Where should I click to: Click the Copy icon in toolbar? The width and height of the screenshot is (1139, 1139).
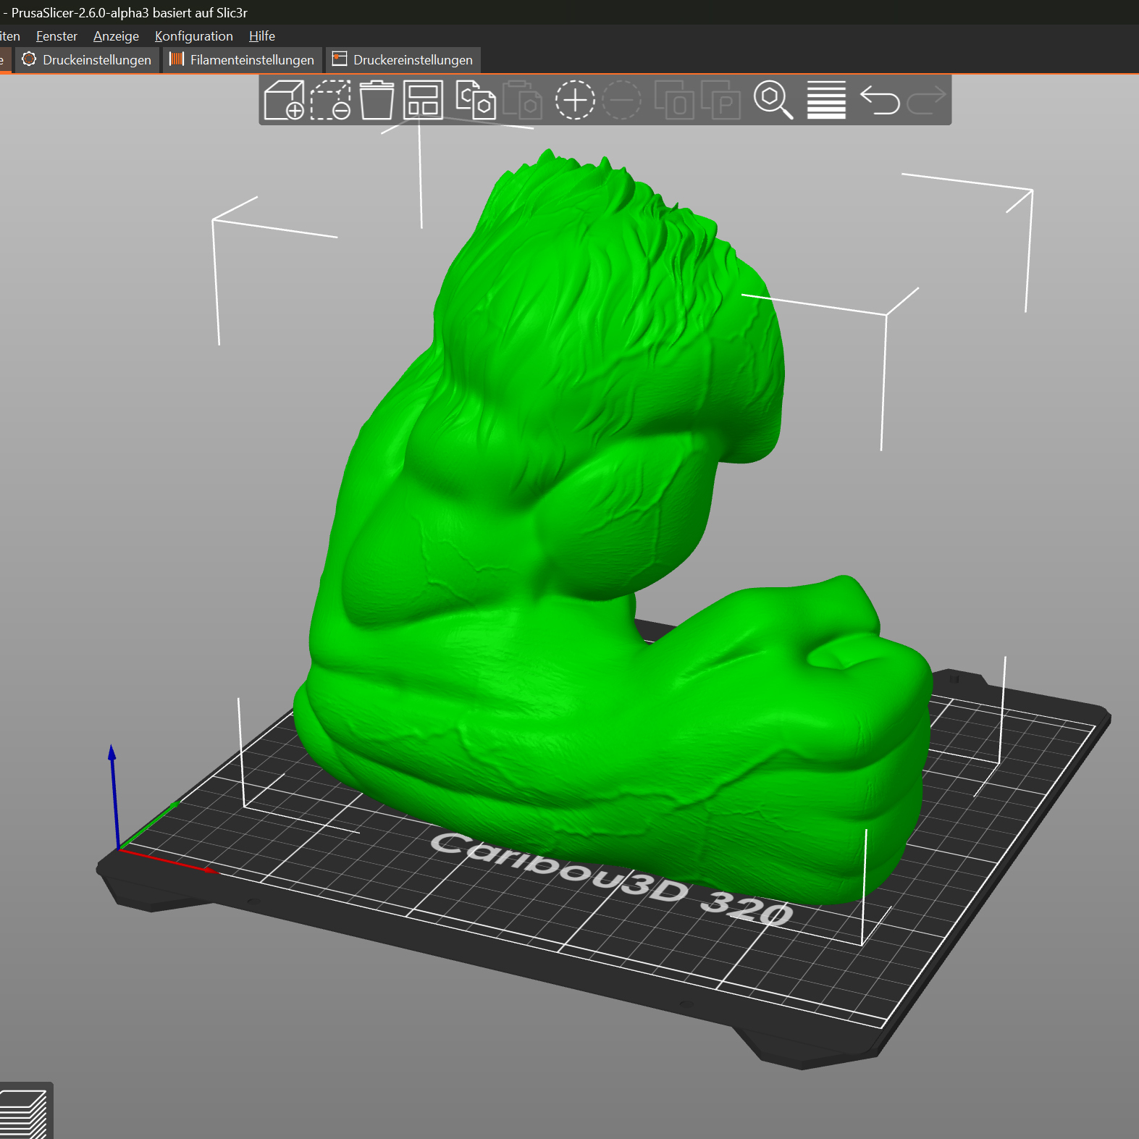pyautogui.click(x=475, y=100)
